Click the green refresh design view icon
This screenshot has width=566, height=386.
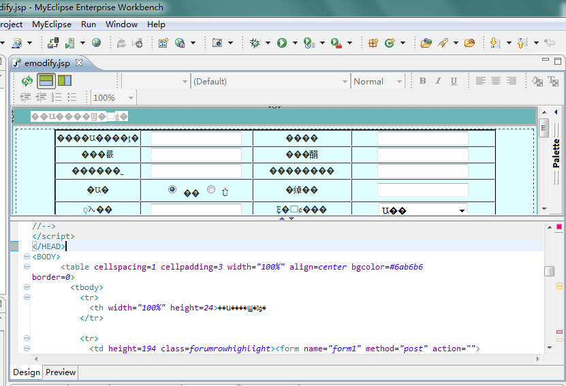pyautogui.click(x=27, y=81)
